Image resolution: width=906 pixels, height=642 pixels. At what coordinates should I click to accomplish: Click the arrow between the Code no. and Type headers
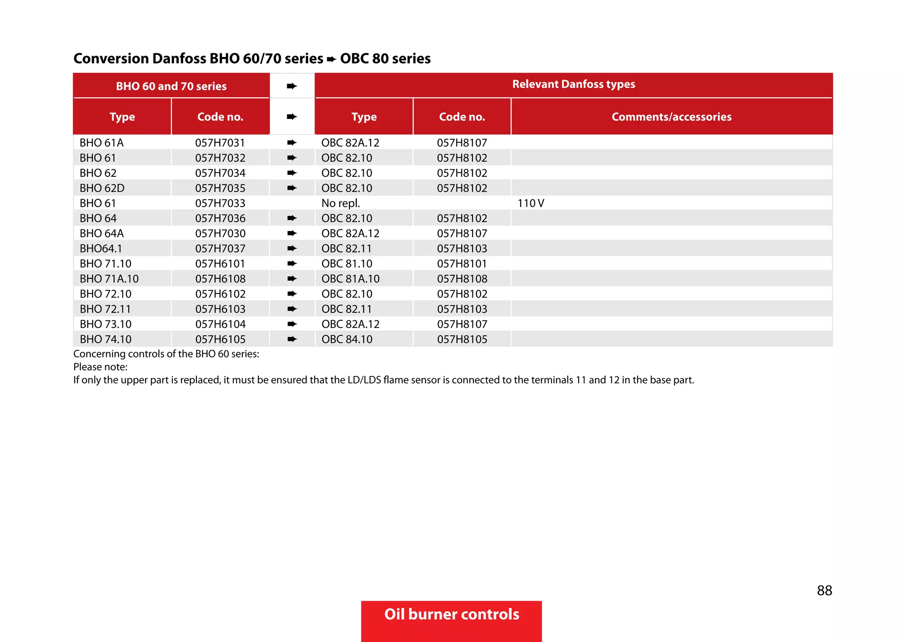pos(292,117)
